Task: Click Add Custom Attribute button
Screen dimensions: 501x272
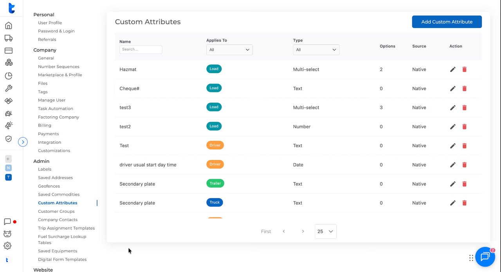Action: tap(447, 22)
